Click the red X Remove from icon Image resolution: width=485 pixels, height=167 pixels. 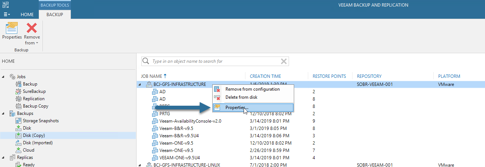pyautogui.click(x=32, y=28)
